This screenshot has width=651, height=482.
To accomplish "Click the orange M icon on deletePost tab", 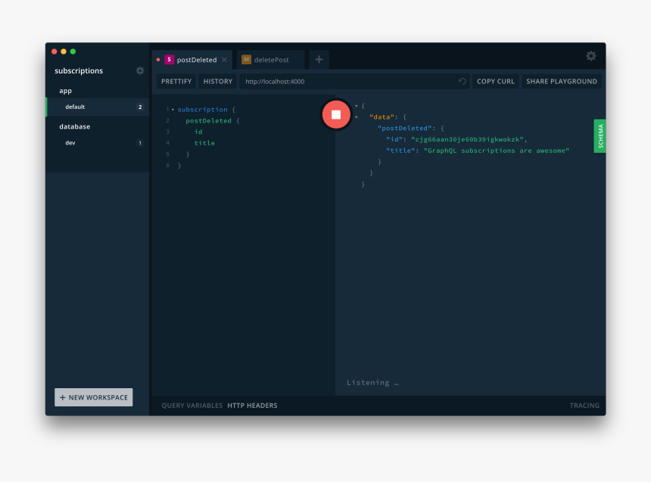I will (x=246, y=60).
